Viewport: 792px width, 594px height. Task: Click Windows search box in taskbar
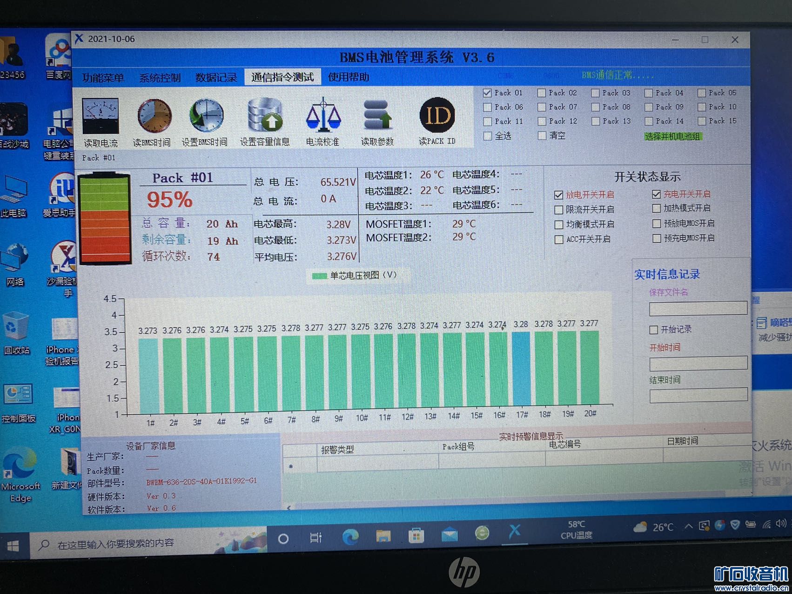pos(149,543)
